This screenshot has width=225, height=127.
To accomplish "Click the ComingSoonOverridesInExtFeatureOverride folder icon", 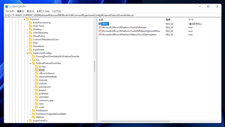I will [33, 56].
